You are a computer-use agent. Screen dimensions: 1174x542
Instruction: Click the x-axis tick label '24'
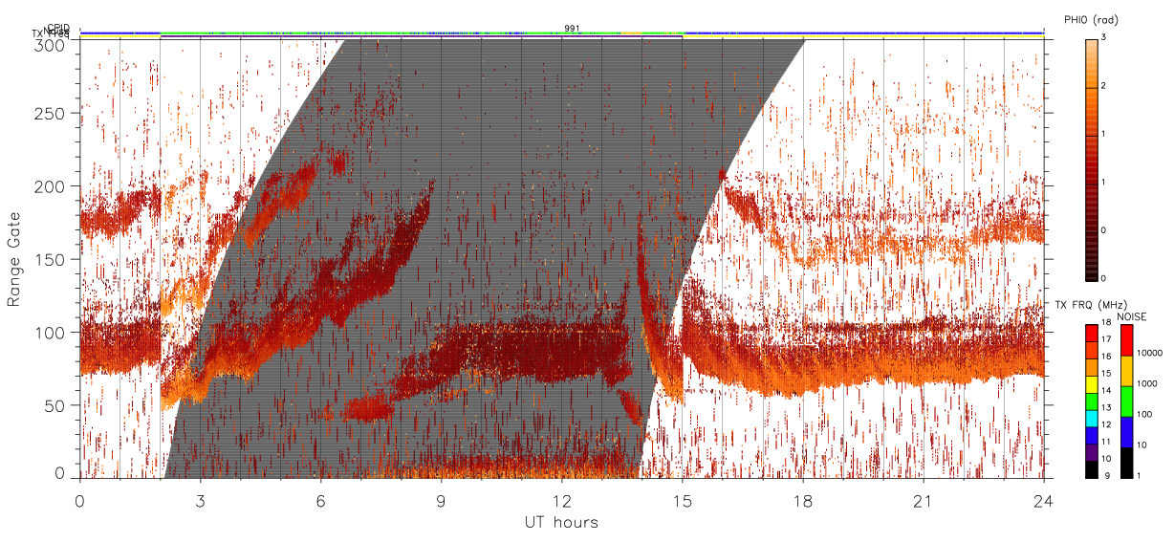(x=1044, y=500)
